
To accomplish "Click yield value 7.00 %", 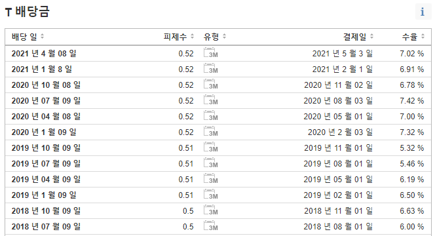I will pyautogui.click(x=412, y=116).
